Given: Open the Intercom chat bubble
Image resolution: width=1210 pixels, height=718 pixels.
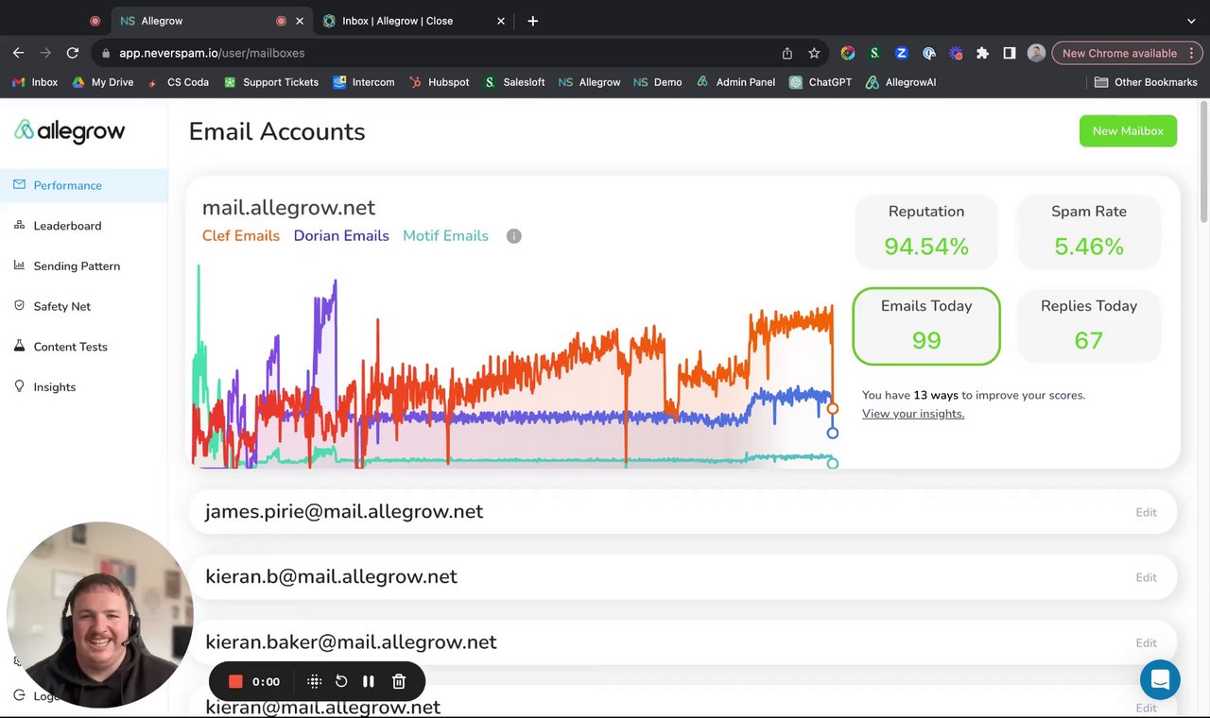Looking at the screenshot, I should point(1160,679).
